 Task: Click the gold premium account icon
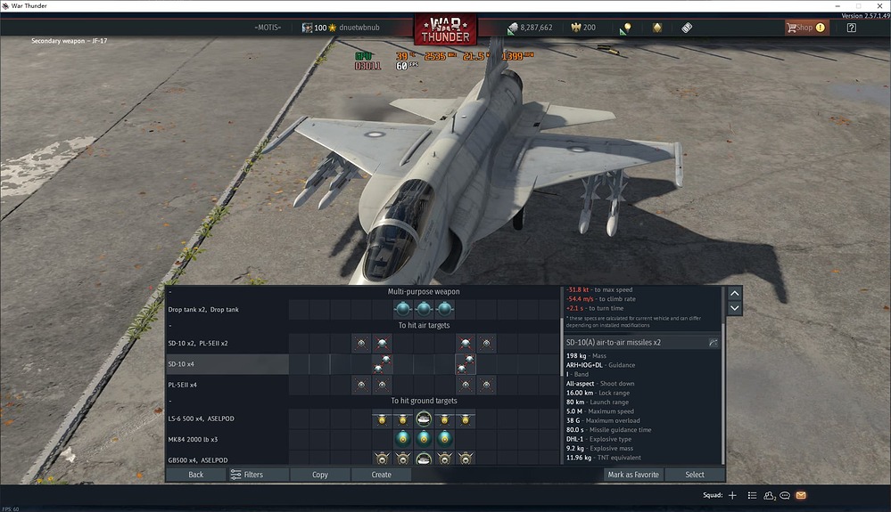pos(657,28)
